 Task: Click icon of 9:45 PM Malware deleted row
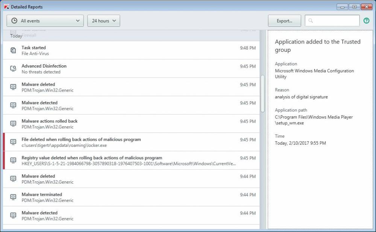click(13, 87)
